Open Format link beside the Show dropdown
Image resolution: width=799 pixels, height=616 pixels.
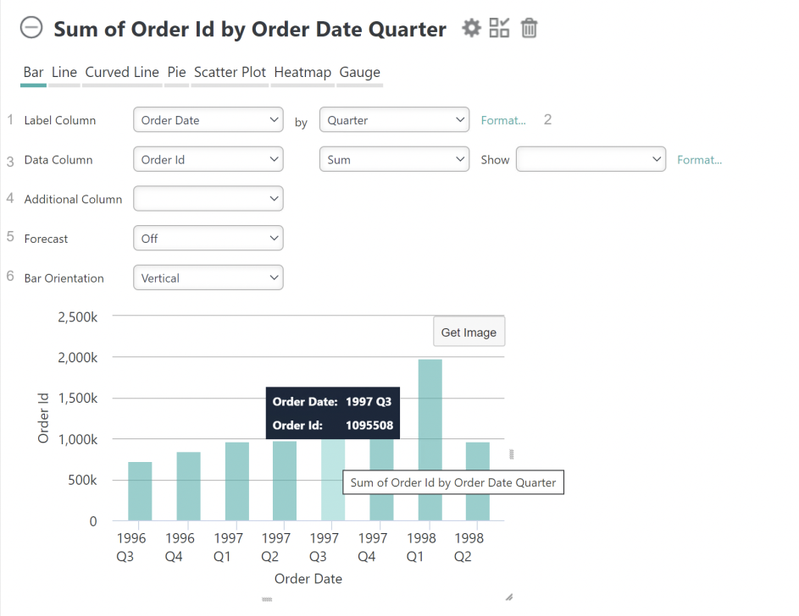click(x=699, y=160)
